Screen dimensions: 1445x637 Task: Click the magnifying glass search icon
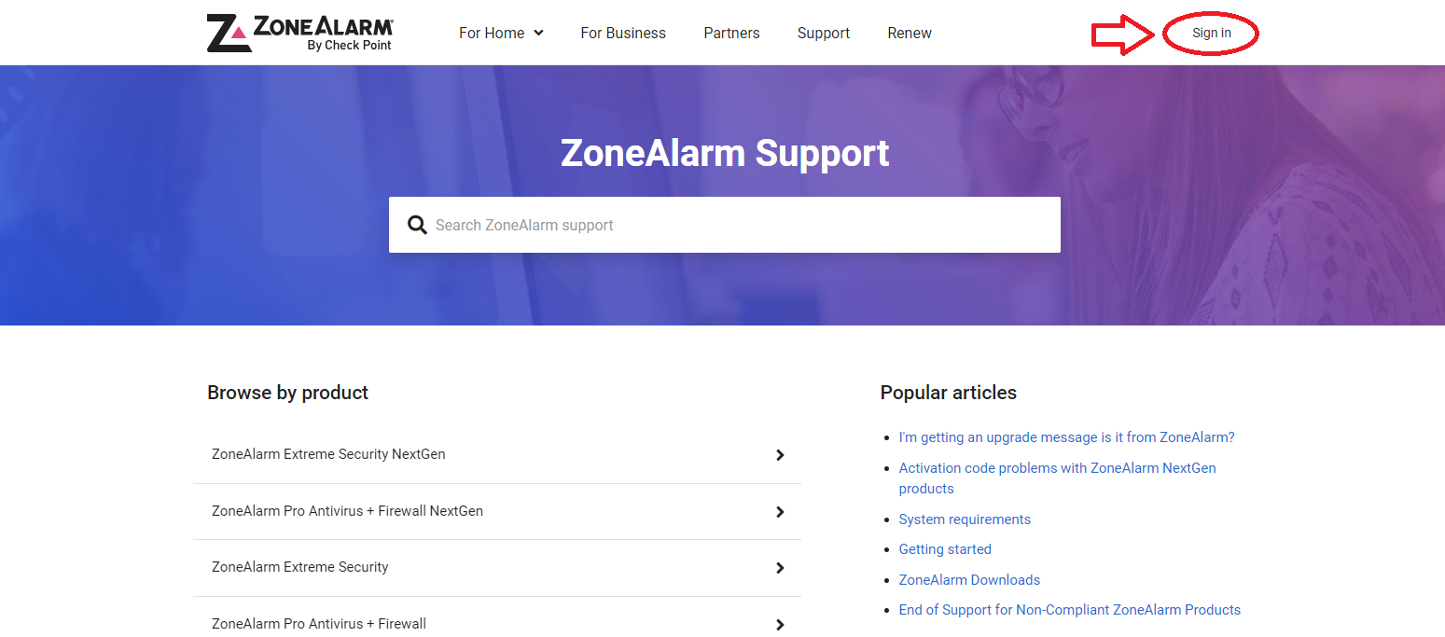click(x=417, y=225)
